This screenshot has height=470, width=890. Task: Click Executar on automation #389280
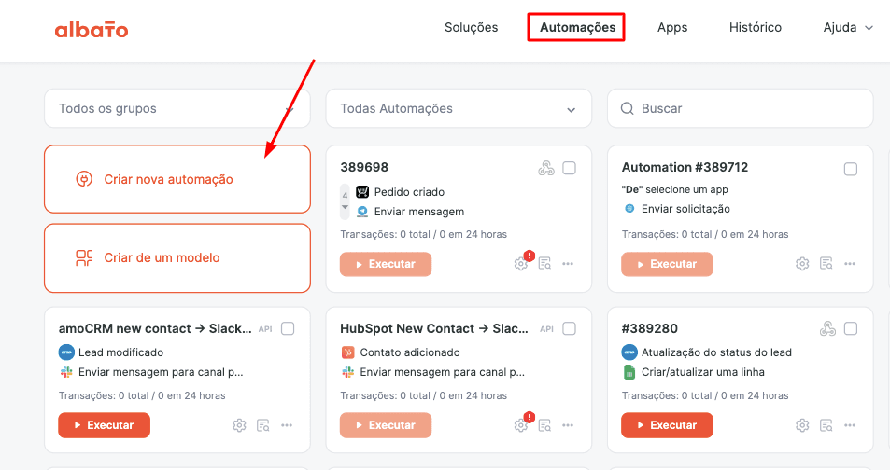667,425
